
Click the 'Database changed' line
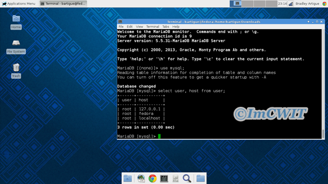tap(136, 86)
